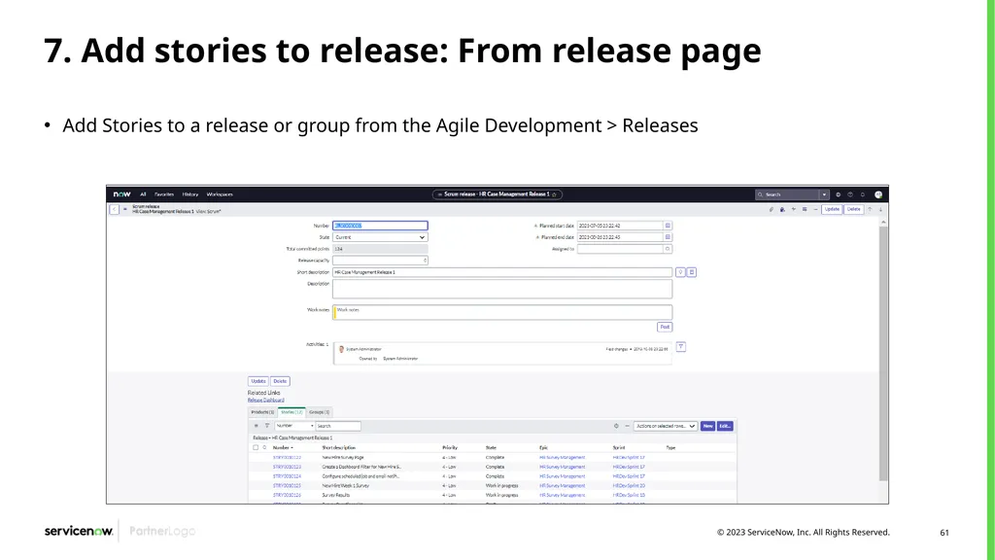Toggle the select-all stories checkbox
Viewport: 995px width, 560px height.
(x=256, y=447)
